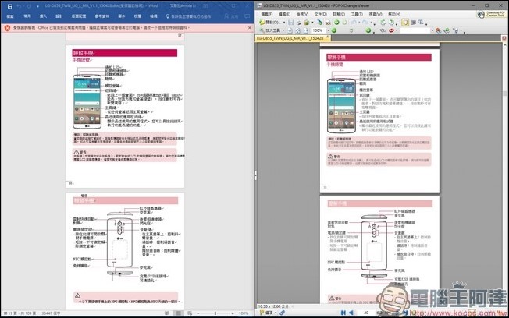Click the Tell Me lightbulb search box in Word
The height and width of the screenshot is (318, 509).
pos(188,16)
